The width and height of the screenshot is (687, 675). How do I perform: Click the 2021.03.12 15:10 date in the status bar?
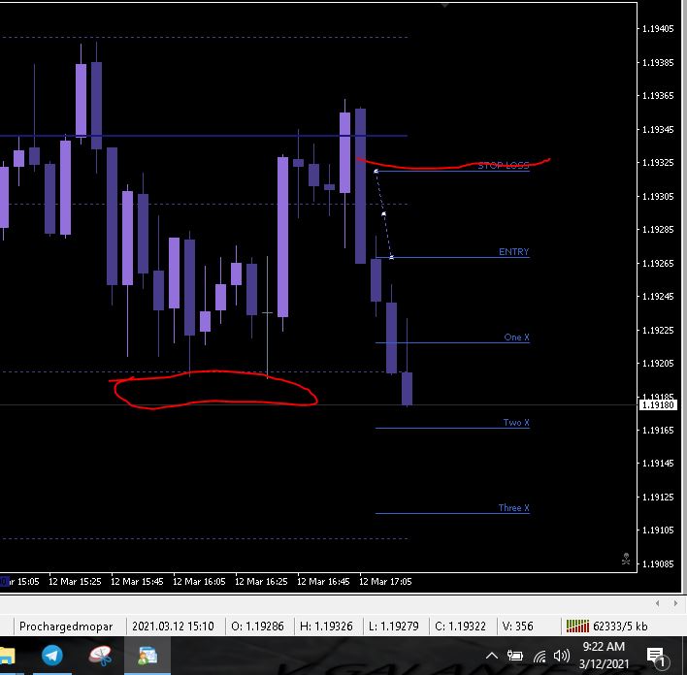[173, 626]
